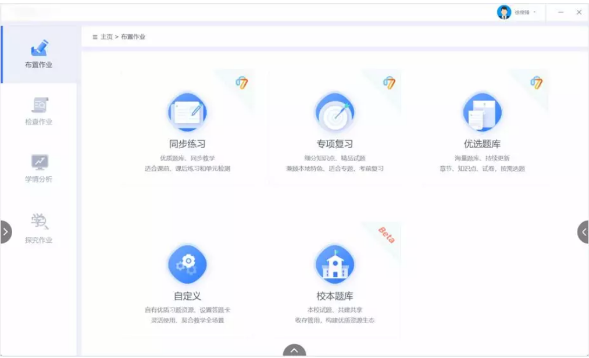The height and width of the screenshot is (358, 589).
Task: Click the Beta ribbon on 校本题库 card
Action: point(387,234)
